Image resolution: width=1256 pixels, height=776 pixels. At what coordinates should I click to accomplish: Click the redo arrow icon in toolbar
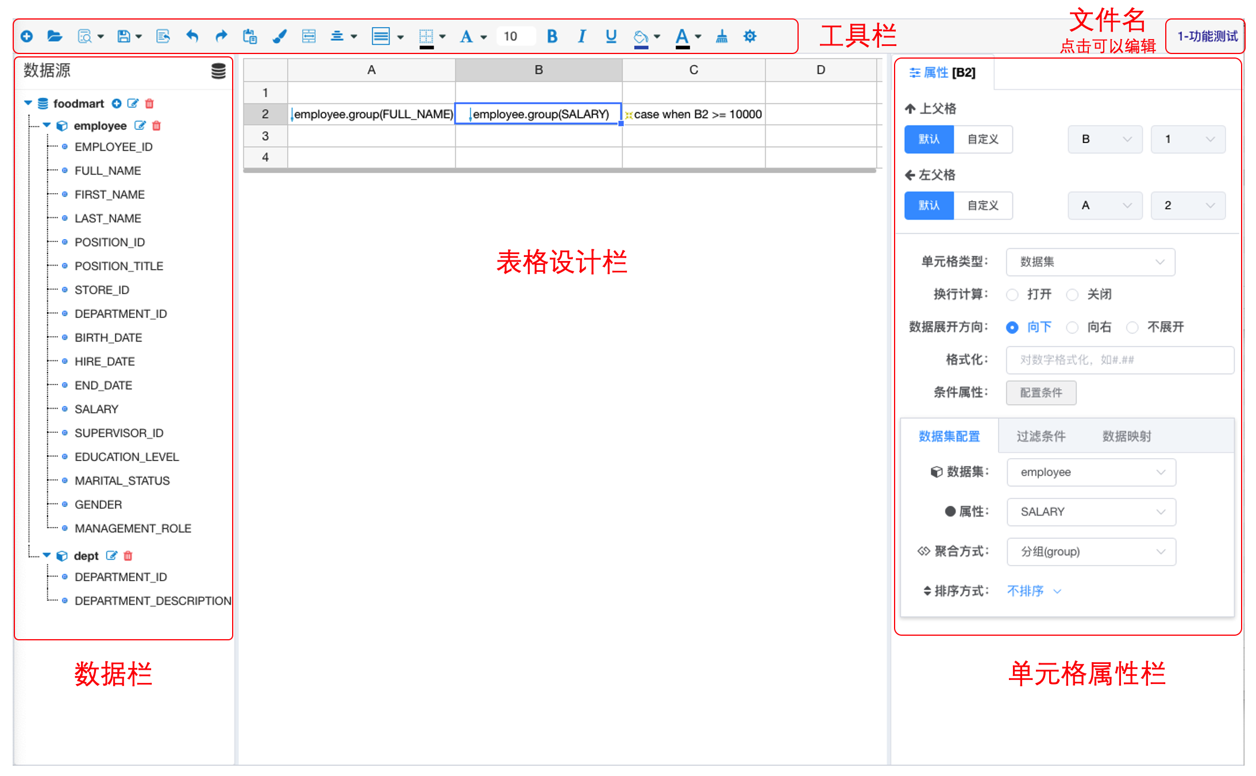point(221,37)
